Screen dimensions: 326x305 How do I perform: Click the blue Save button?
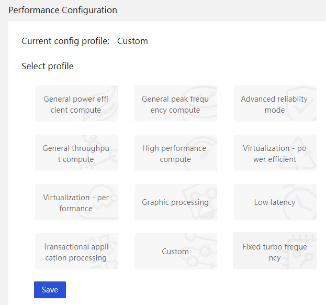(50, 290)
